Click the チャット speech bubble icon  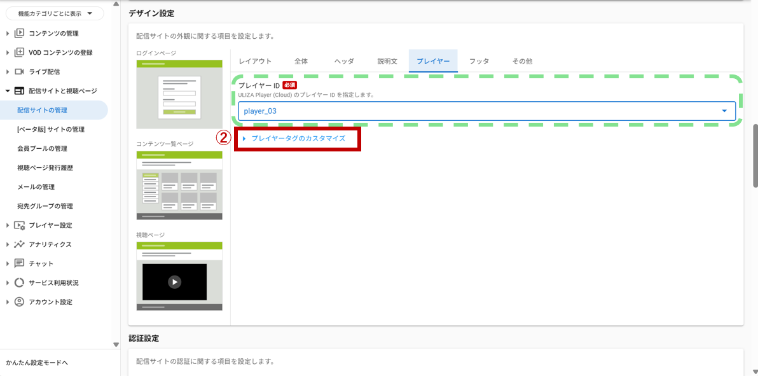tap(19, 263)
